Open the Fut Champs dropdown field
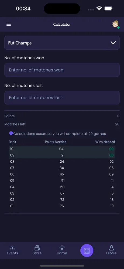Screen dimensions: 124x269 (x=62, y=43)
